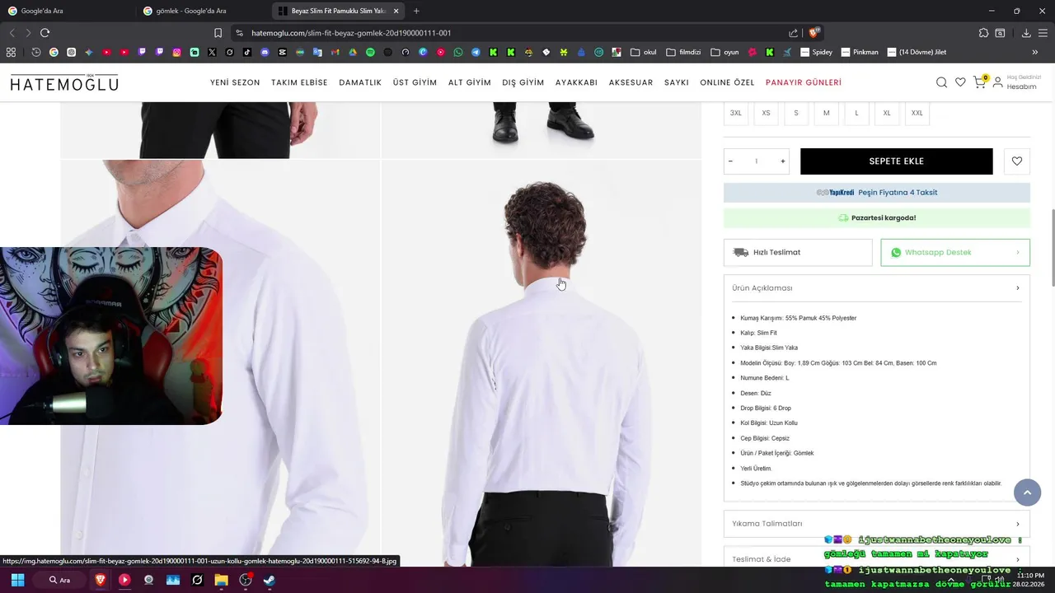Open the AYAKKABI menu
This screenshot has height=593, width=1055.
pos(576,82)
